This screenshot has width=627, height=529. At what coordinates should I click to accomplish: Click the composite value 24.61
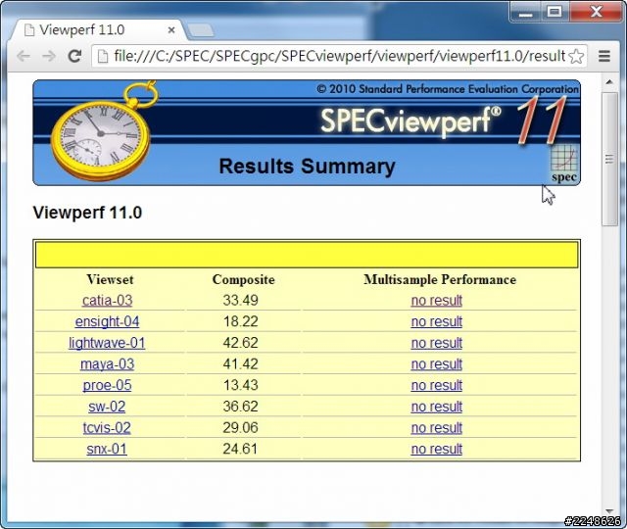[x=240, y=449]
